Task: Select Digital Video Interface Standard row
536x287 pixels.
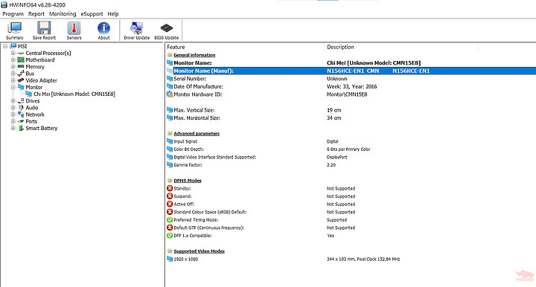Action: click(x=351, y=157)
